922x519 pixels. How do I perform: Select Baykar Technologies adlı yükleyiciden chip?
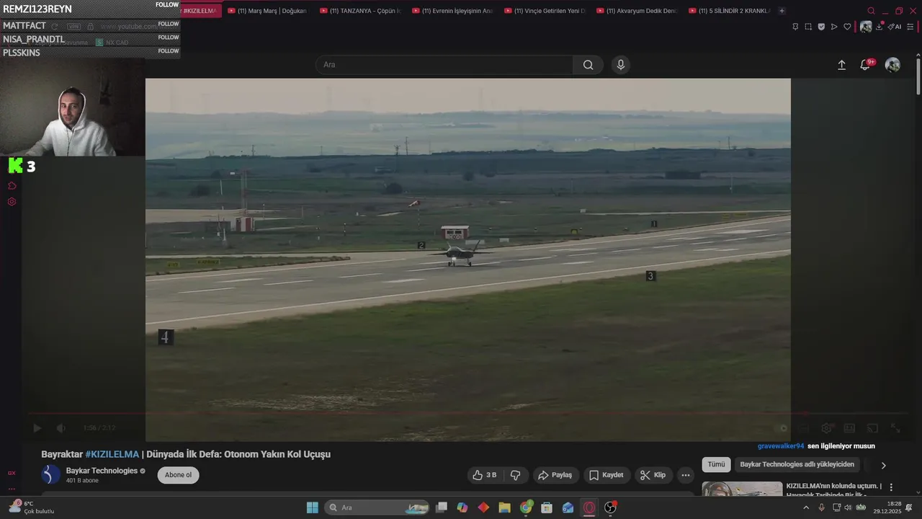pos(797,465)
